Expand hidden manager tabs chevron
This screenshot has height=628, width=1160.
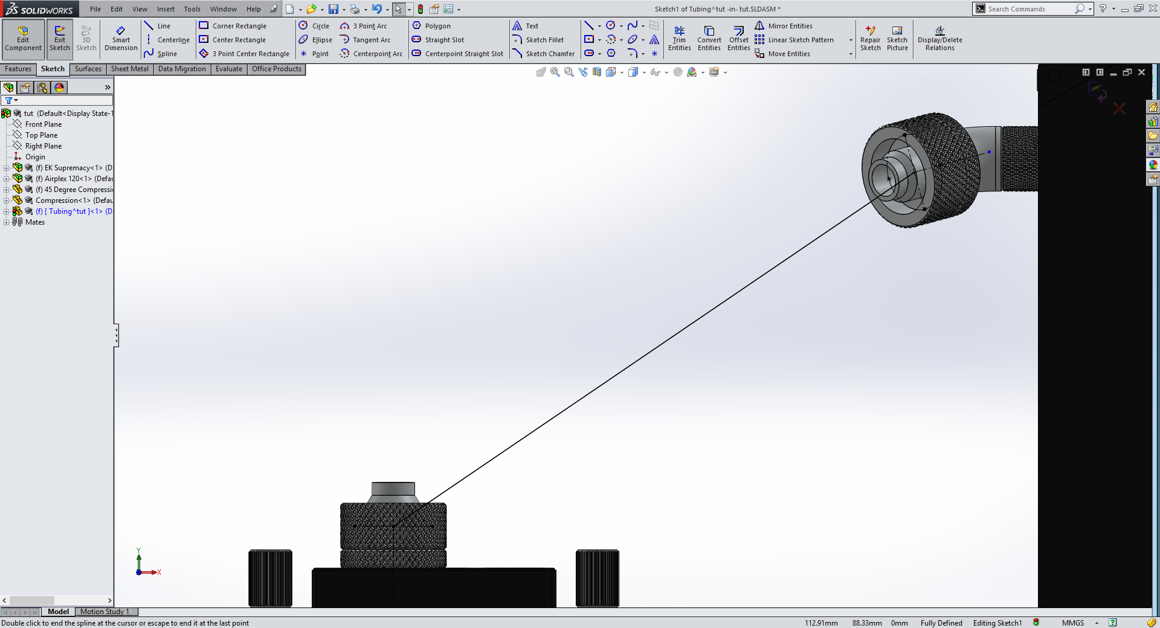108,88
